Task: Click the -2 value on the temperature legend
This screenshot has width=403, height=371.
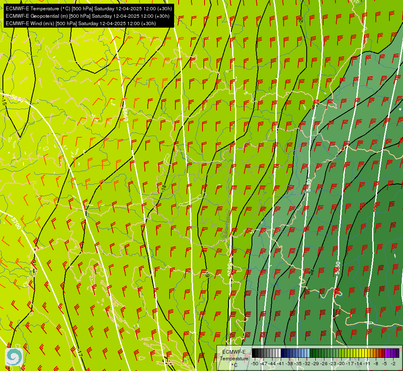Action: point(393,364)
